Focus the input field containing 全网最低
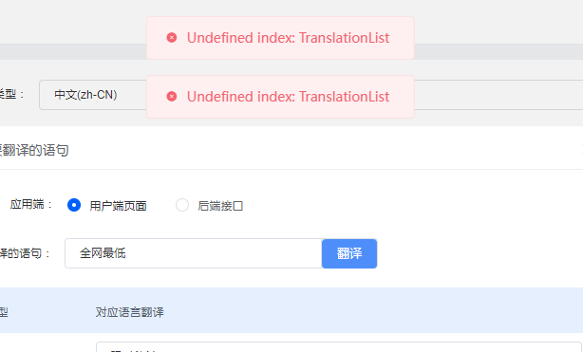The image size is (583, 352). point(194,253)
